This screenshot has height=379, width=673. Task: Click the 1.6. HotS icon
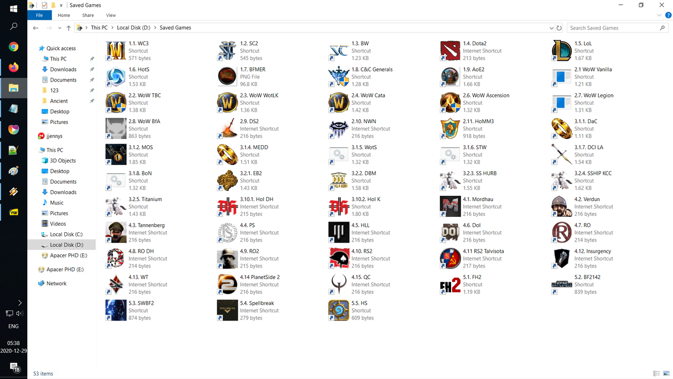point(116,77)
